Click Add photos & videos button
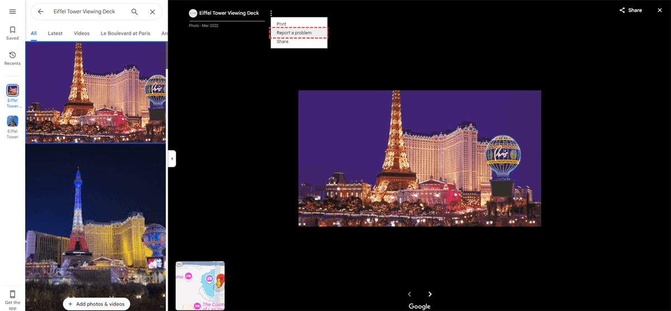Image resolution: width=671 pixels, height=311 pixels. (x=97, y=304)
